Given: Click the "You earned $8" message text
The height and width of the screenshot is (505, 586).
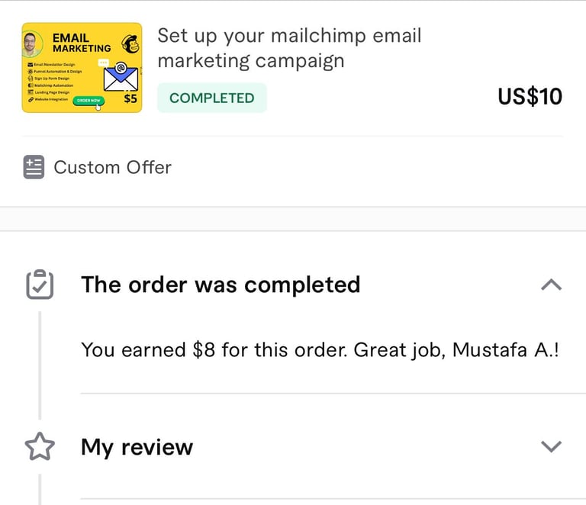Looking at the screenshot, I should click(x=320, y=349).
